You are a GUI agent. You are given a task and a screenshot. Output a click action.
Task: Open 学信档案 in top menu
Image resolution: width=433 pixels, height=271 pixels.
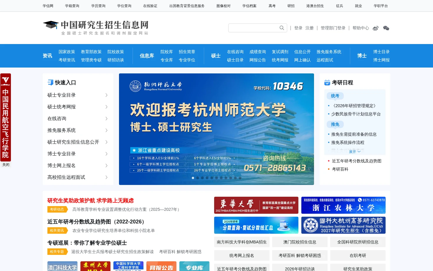pyautogui.click(x=249, y=6)
